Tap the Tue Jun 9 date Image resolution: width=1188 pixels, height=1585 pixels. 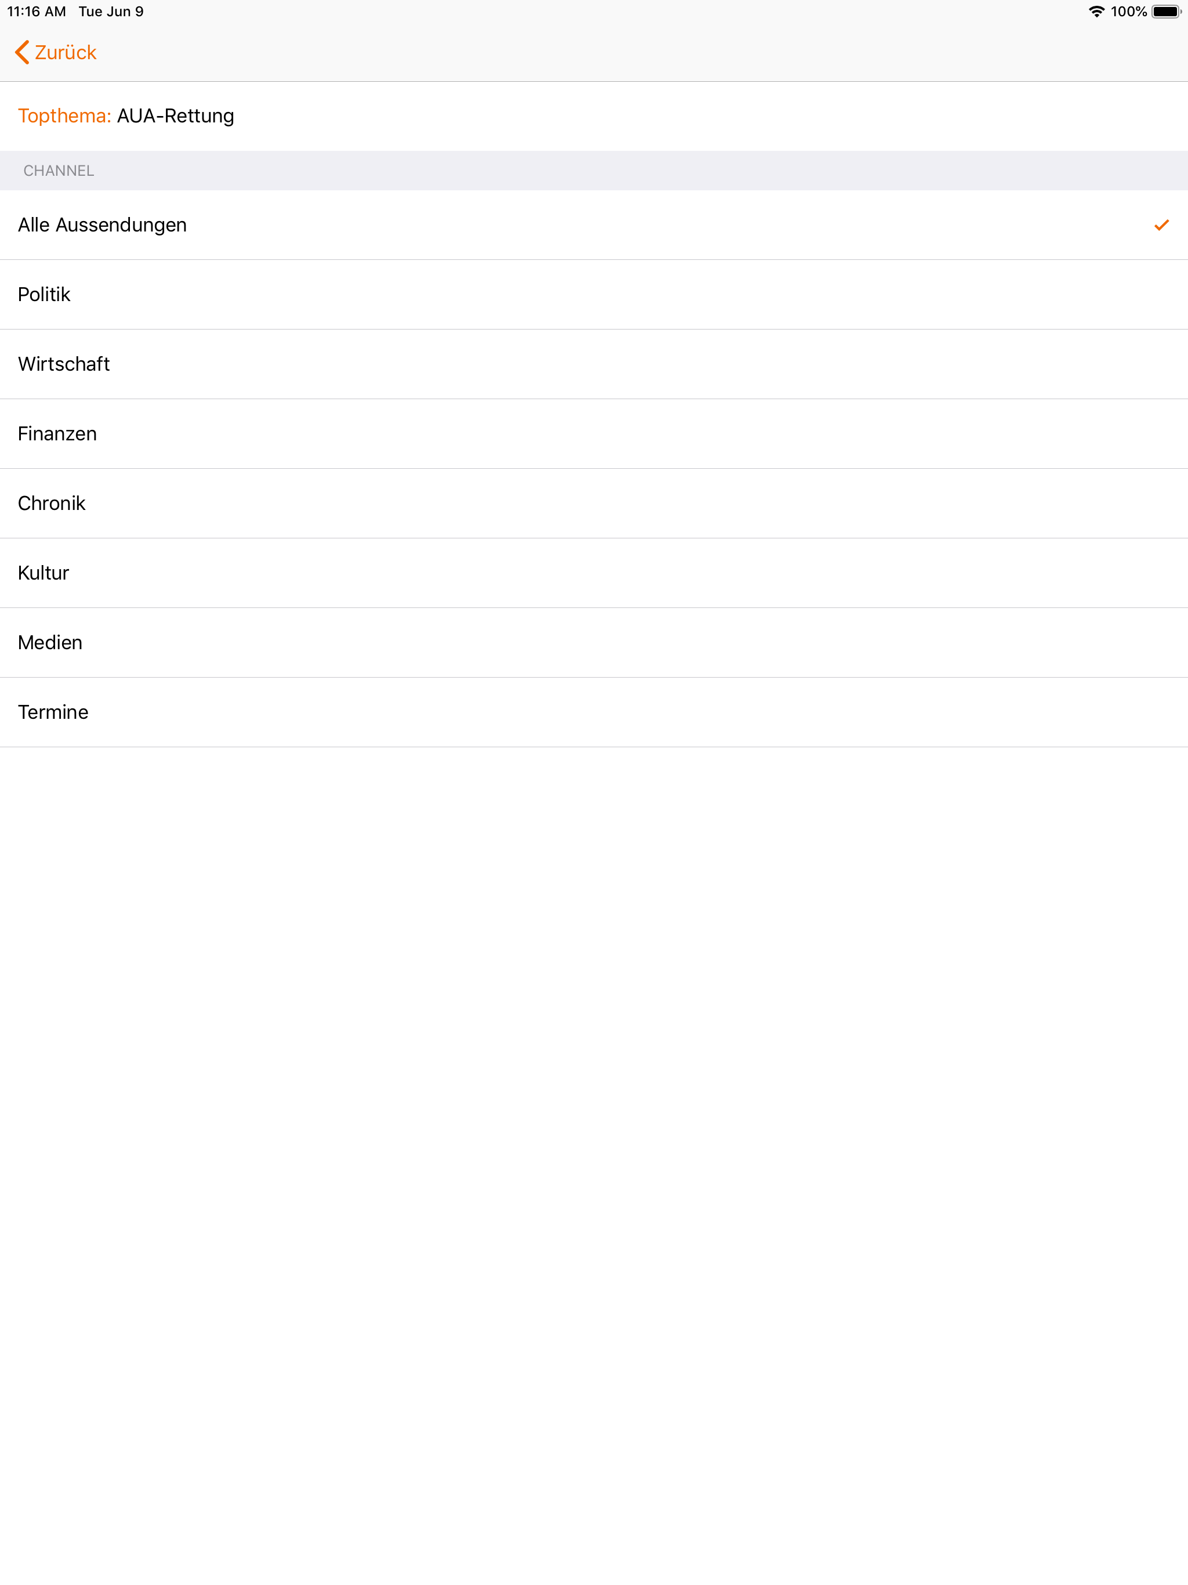111,12
